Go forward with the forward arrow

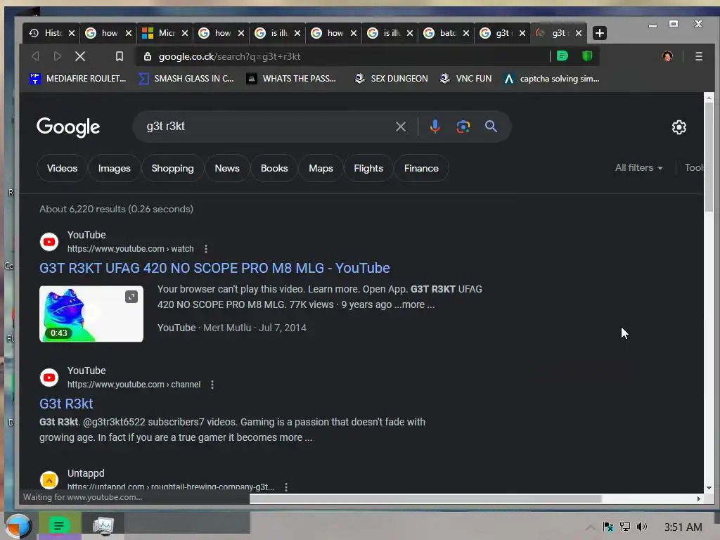point(58,56)
